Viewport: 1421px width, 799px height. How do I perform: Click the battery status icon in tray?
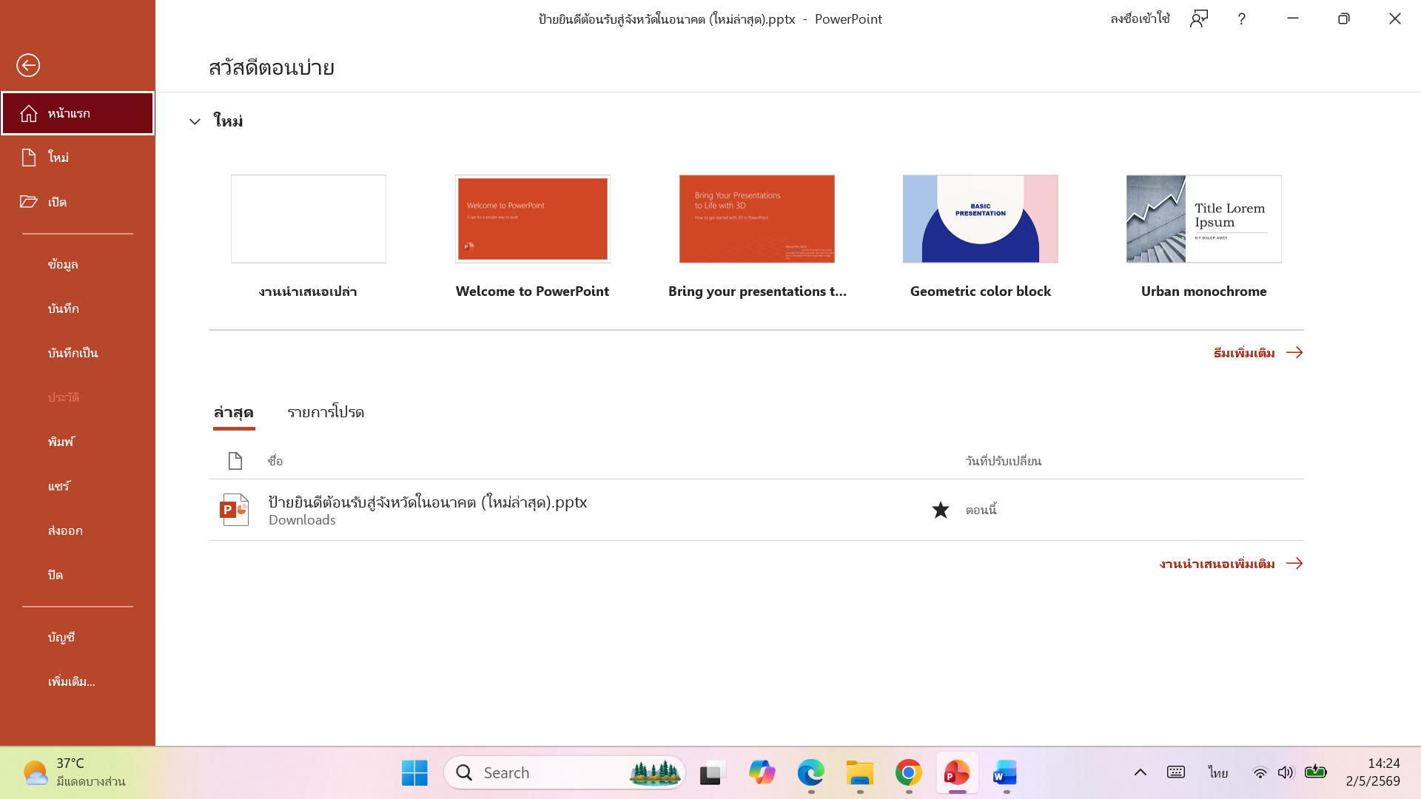point(1315,772)
